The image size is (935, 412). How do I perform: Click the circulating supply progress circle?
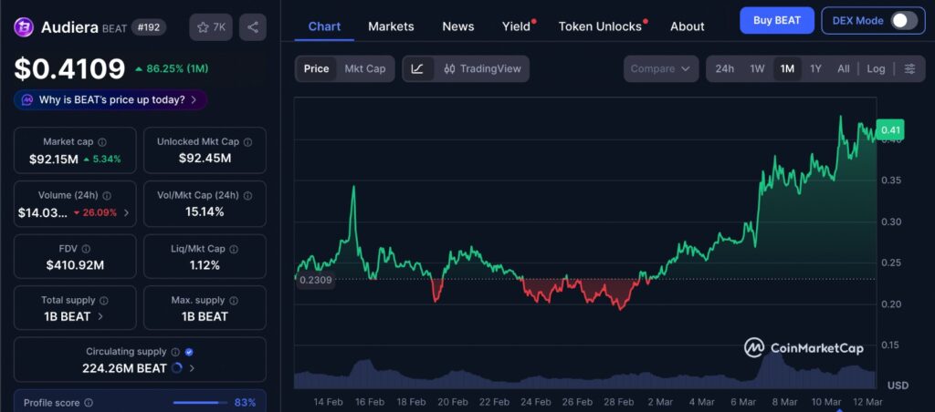click(176, 368)
